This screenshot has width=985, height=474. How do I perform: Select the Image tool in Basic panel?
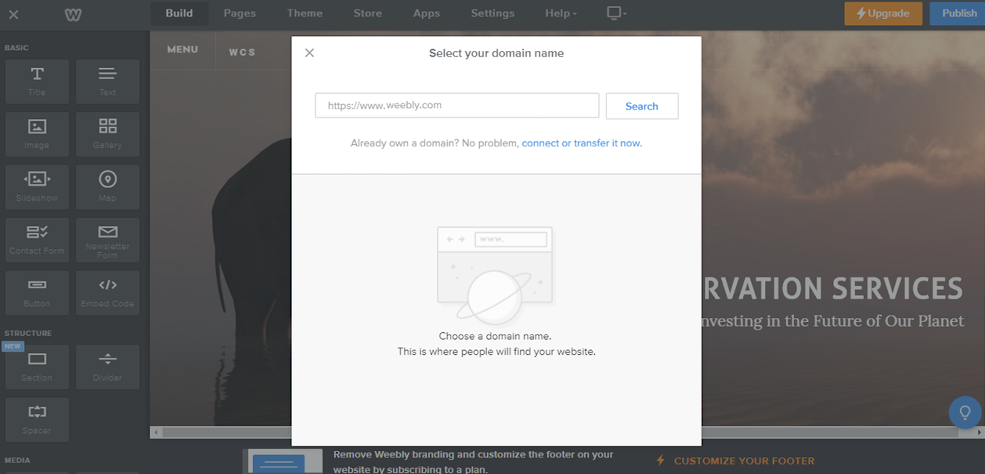(x=36, y=133)
